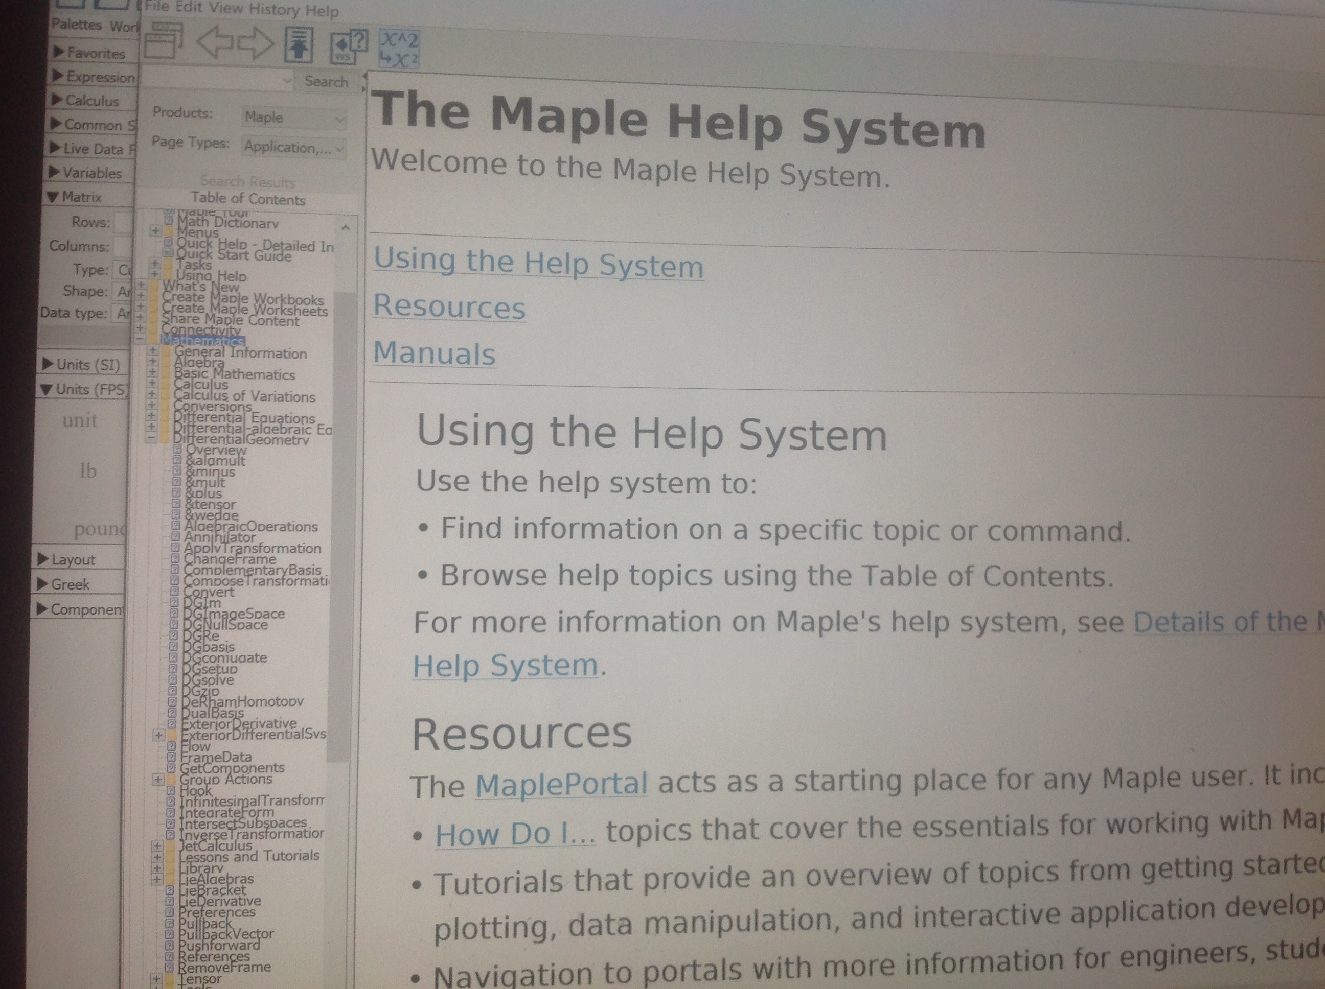Click the Matrix Columns input field
Viewport: 1325px width, 989px height.
[x=122, y=246]
